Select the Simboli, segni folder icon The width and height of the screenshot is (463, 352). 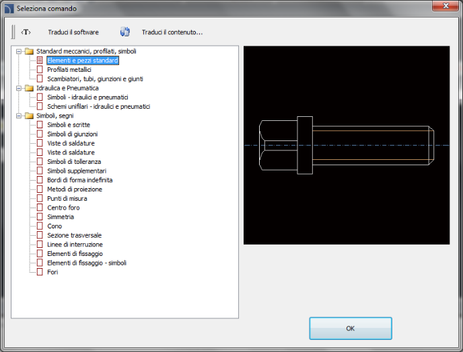point(29,116)
